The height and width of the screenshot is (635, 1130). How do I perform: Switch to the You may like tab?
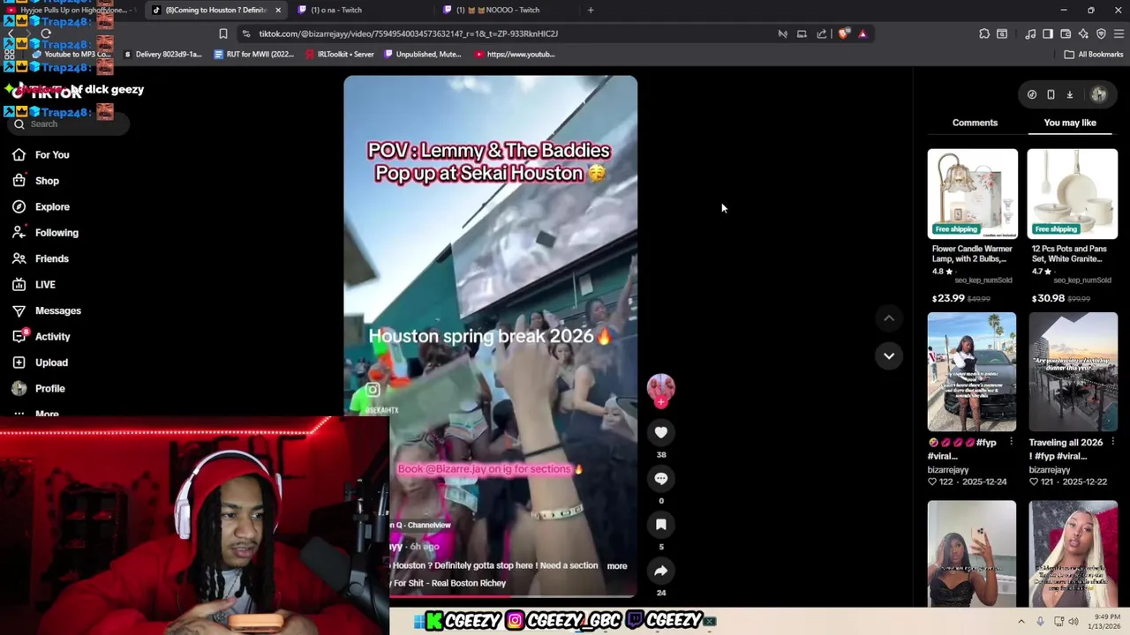coord(1070,123)
